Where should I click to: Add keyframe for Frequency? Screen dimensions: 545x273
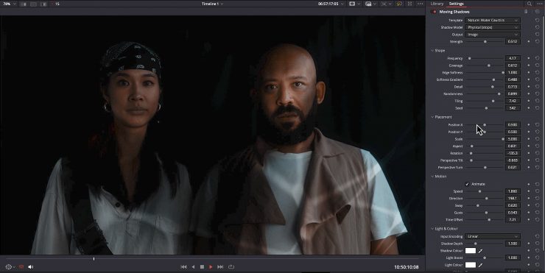(x=529, y=58)
